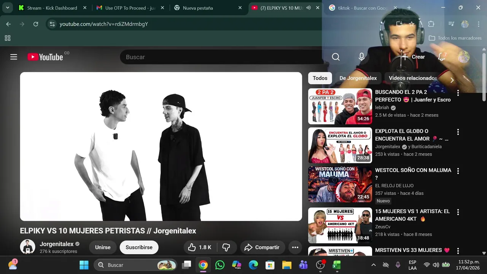
Task: Open EXPLOTA EL GLOBO video thumbnail
Action: pyautogui.click(x=340, y=145)
